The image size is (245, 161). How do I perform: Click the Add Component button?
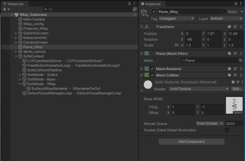click(x=191, y=142)
